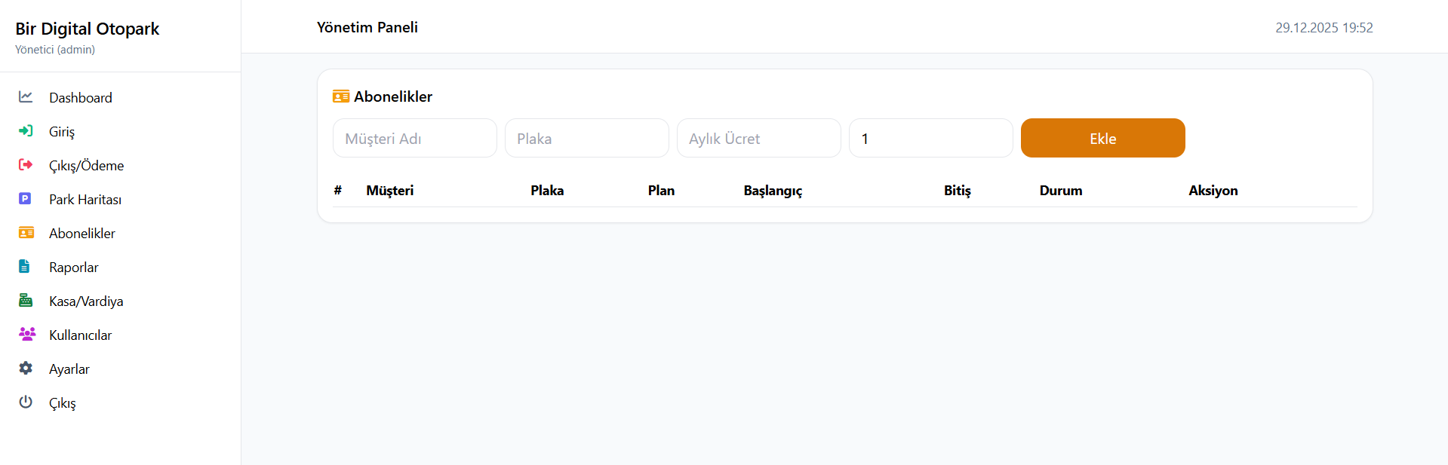This screenshot has width=1448, height=465.
Task: Click the month count field showing 1
Action: (930, 139)
